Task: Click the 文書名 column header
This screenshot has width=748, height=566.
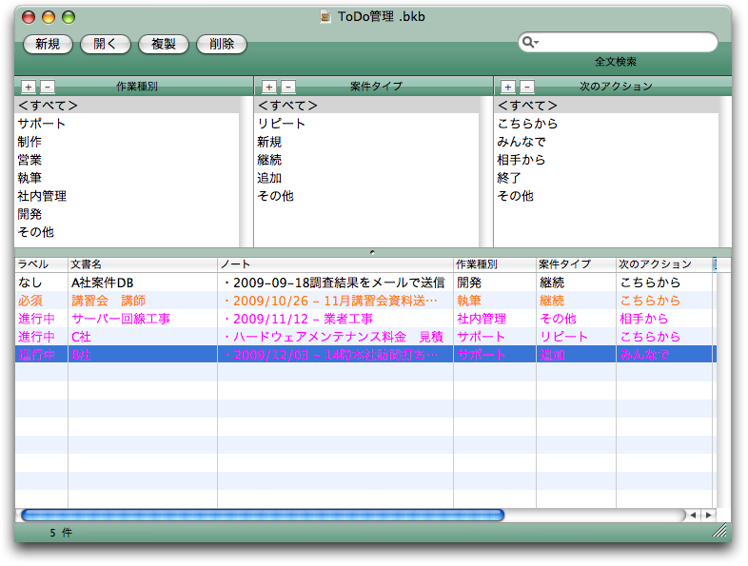Action: click(143, 263)
